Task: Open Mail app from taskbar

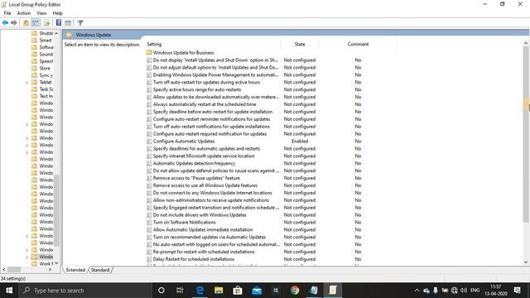Action: tap(257, 291)
